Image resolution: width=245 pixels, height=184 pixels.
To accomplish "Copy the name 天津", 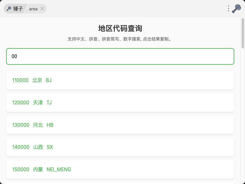I will [38, 102].
